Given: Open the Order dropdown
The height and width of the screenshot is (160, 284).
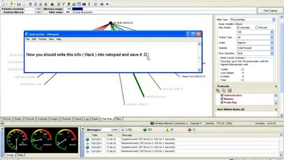Looking at the screenshot, I should [272, 43].
